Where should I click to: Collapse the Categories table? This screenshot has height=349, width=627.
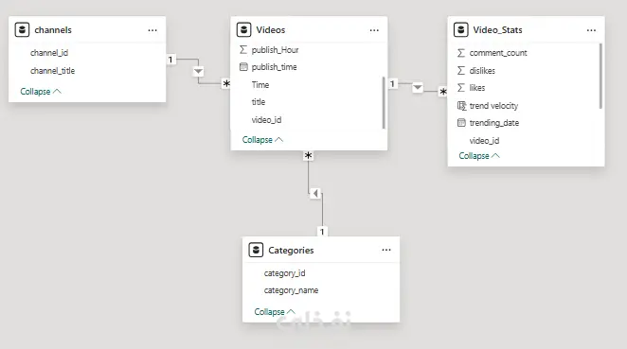pyautogui.click(x=275, y=311)
